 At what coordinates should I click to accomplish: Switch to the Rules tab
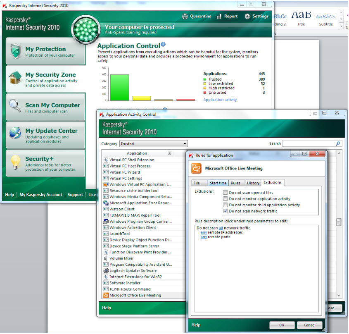click(235, 183)
